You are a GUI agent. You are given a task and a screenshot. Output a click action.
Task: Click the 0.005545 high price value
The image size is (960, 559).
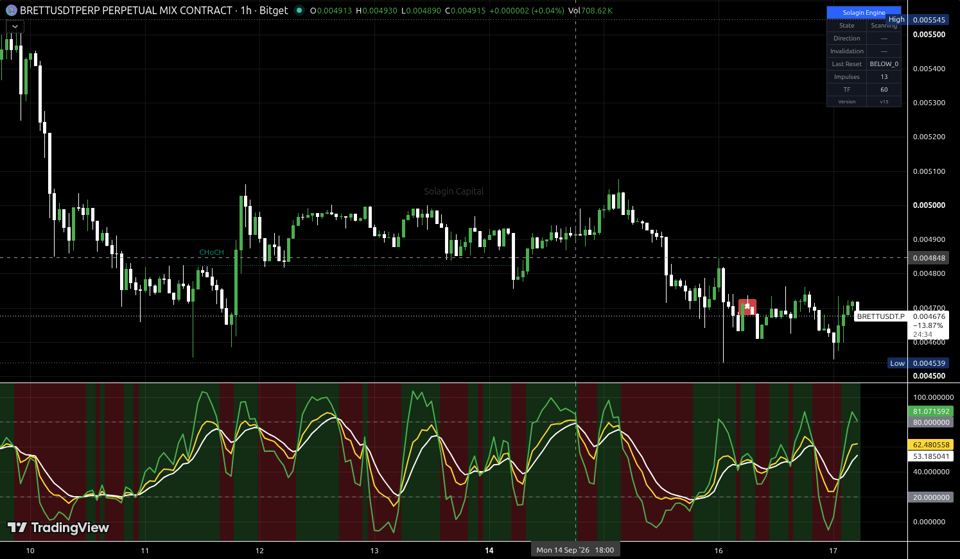pos(929,20)
